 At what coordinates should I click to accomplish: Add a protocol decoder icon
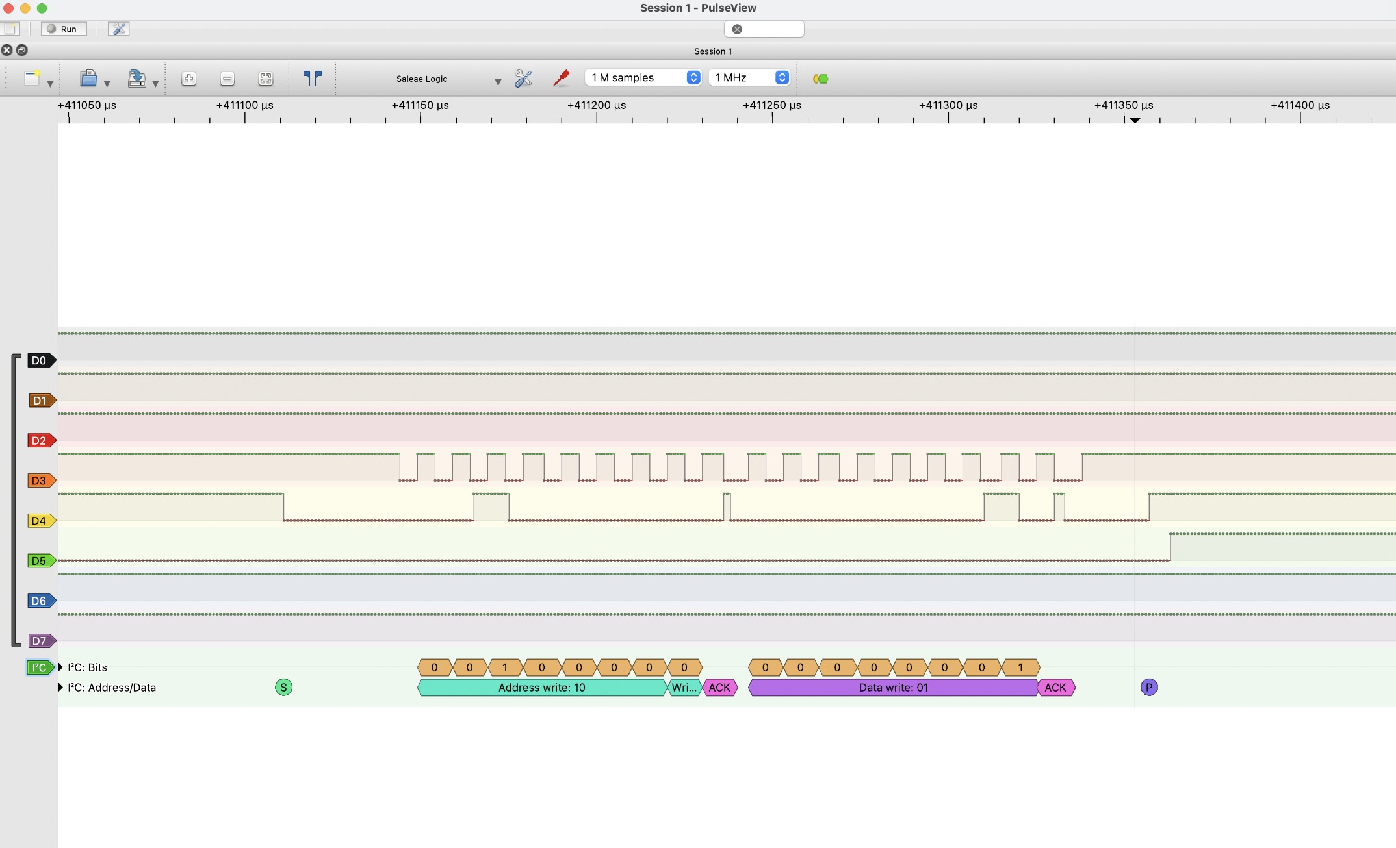821,79
